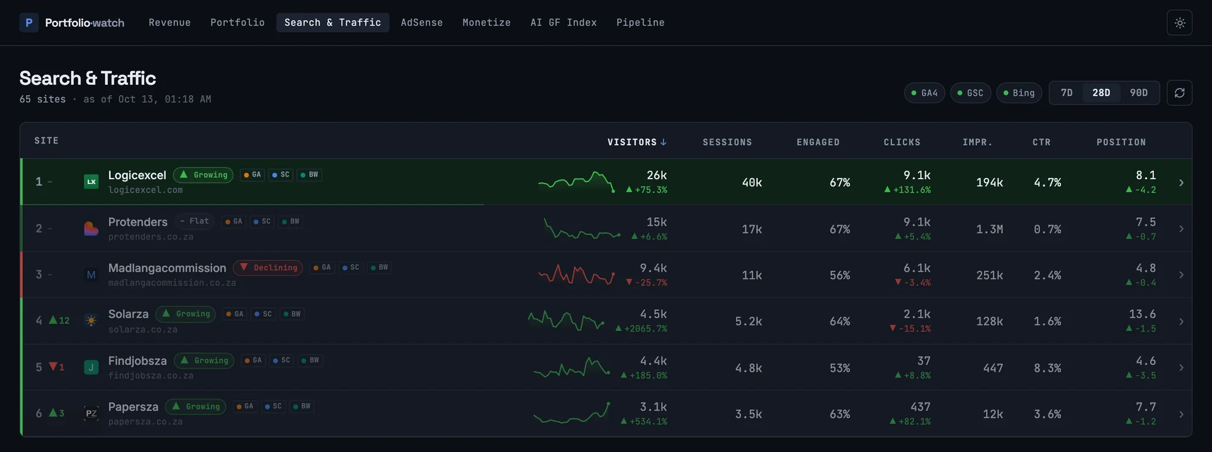
Task: Select the 28D time range
Action: coord(1101,93)
